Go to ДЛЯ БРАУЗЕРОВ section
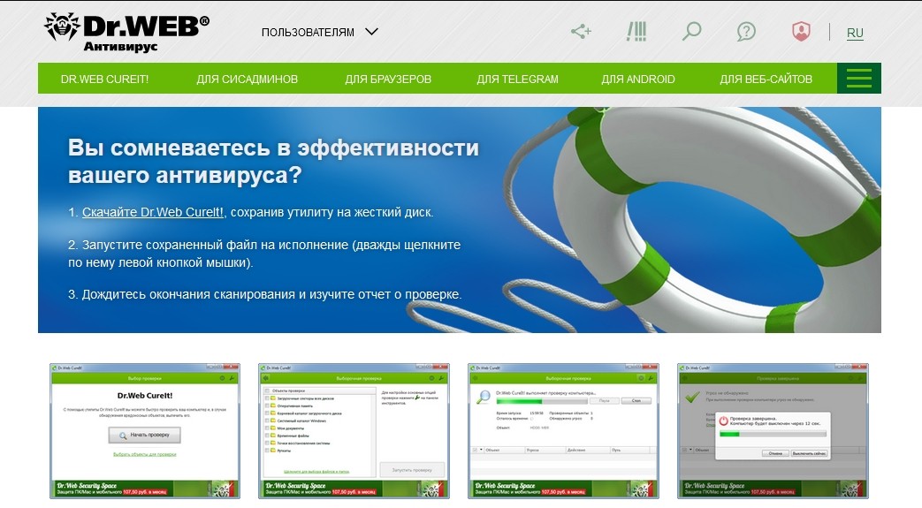922x508 pixels. tap(388, 80)
